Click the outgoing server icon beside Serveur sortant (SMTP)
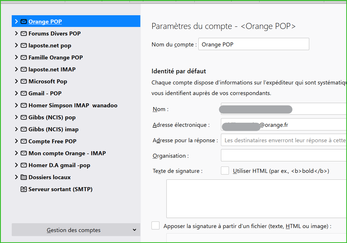Viewport: 347px width, 243px height. [24, 189]
